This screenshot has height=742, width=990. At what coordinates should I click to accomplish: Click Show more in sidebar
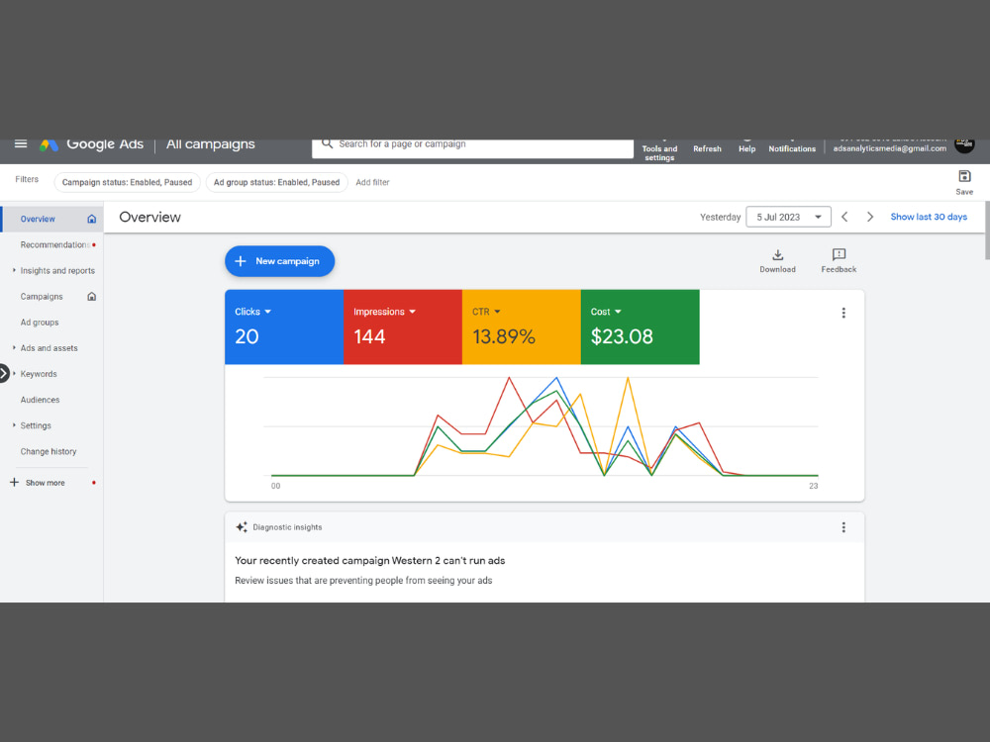45,483
